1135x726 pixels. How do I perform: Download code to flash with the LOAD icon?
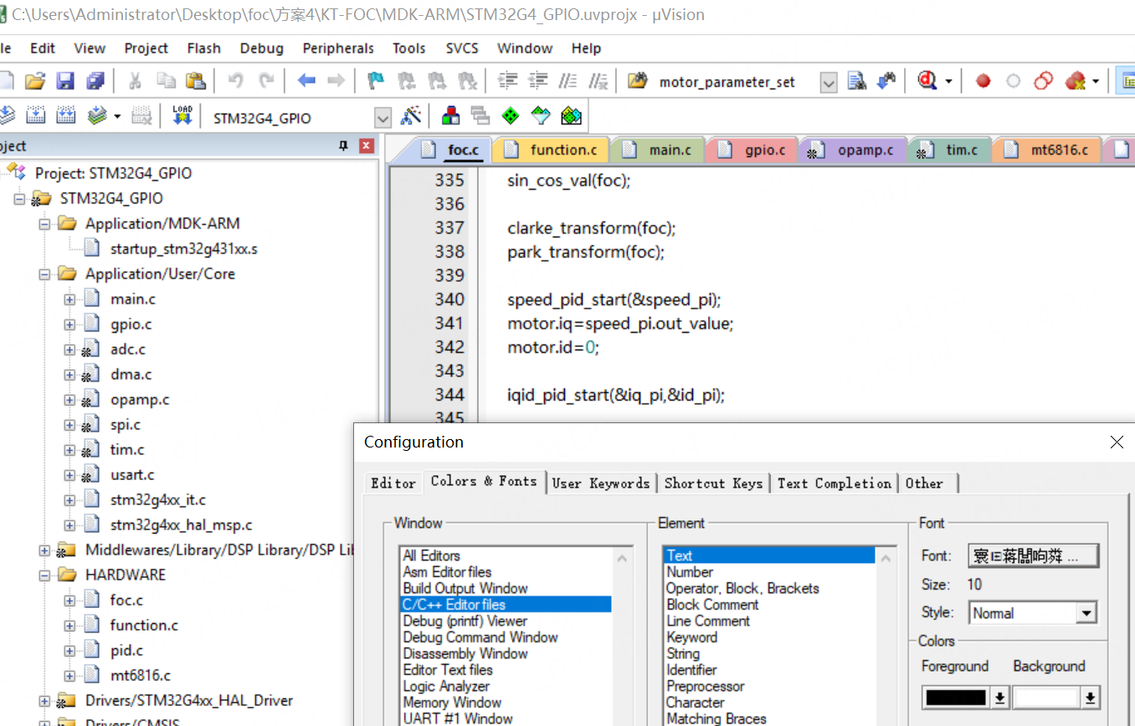tap(182, 115)
